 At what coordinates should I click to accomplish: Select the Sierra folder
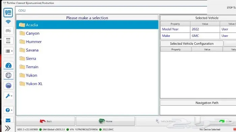click(x=87, y=58)
